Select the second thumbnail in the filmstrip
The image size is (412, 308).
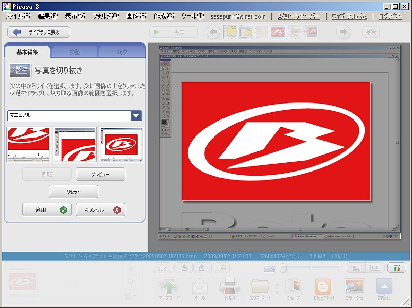[246, 32]
